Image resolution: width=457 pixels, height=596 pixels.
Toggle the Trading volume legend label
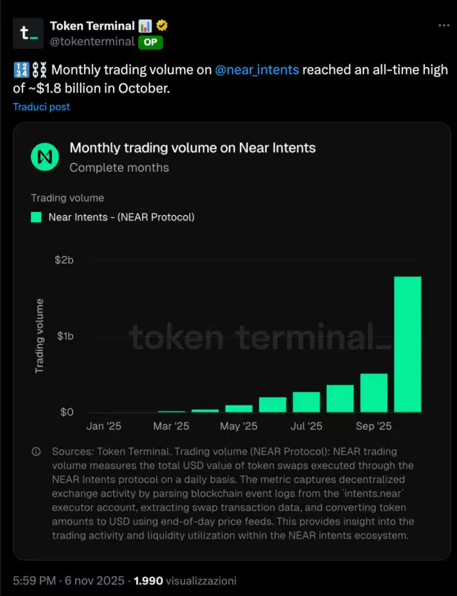pos(68,198)
